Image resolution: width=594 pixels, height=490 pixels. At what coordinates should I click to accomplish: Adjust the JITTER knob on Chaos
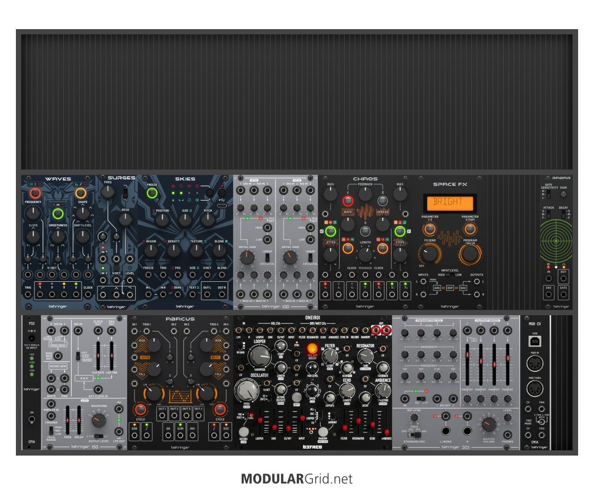tap(330, 254)
